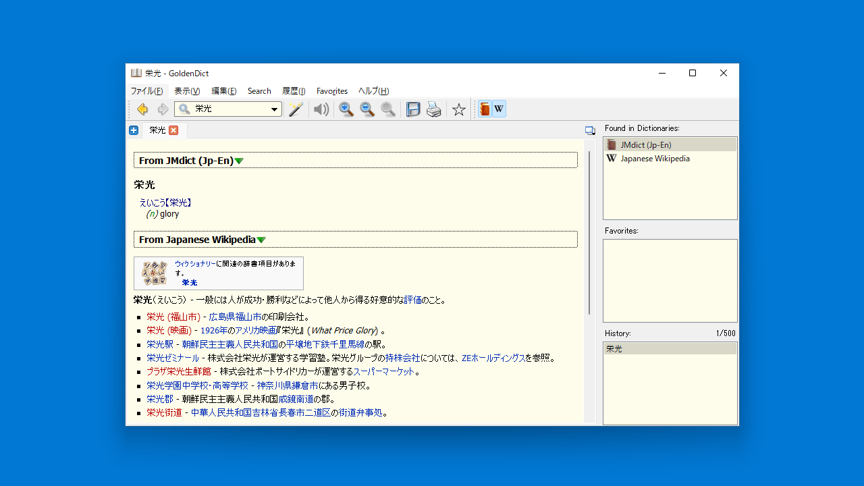864x486 pixels.
Task: Open the 栄光駅 link
Action: pyautogui.click(x=160, y=344)
